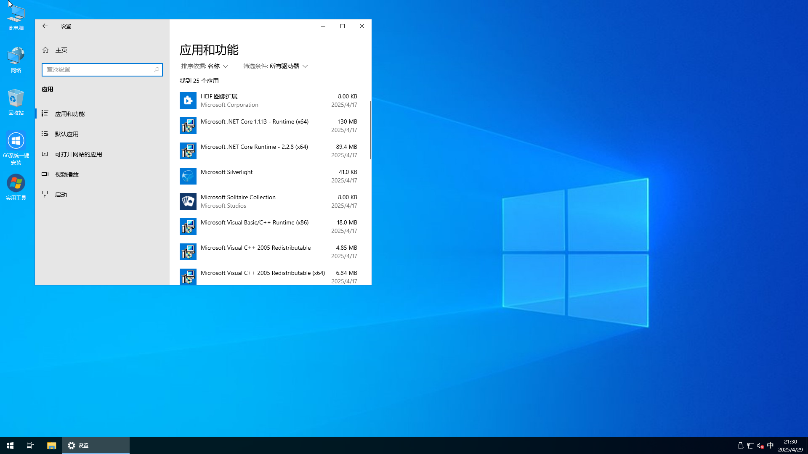
Task: Click the .NET Core 1.1.13 Runtime installer icon
Action: point(188,126)
